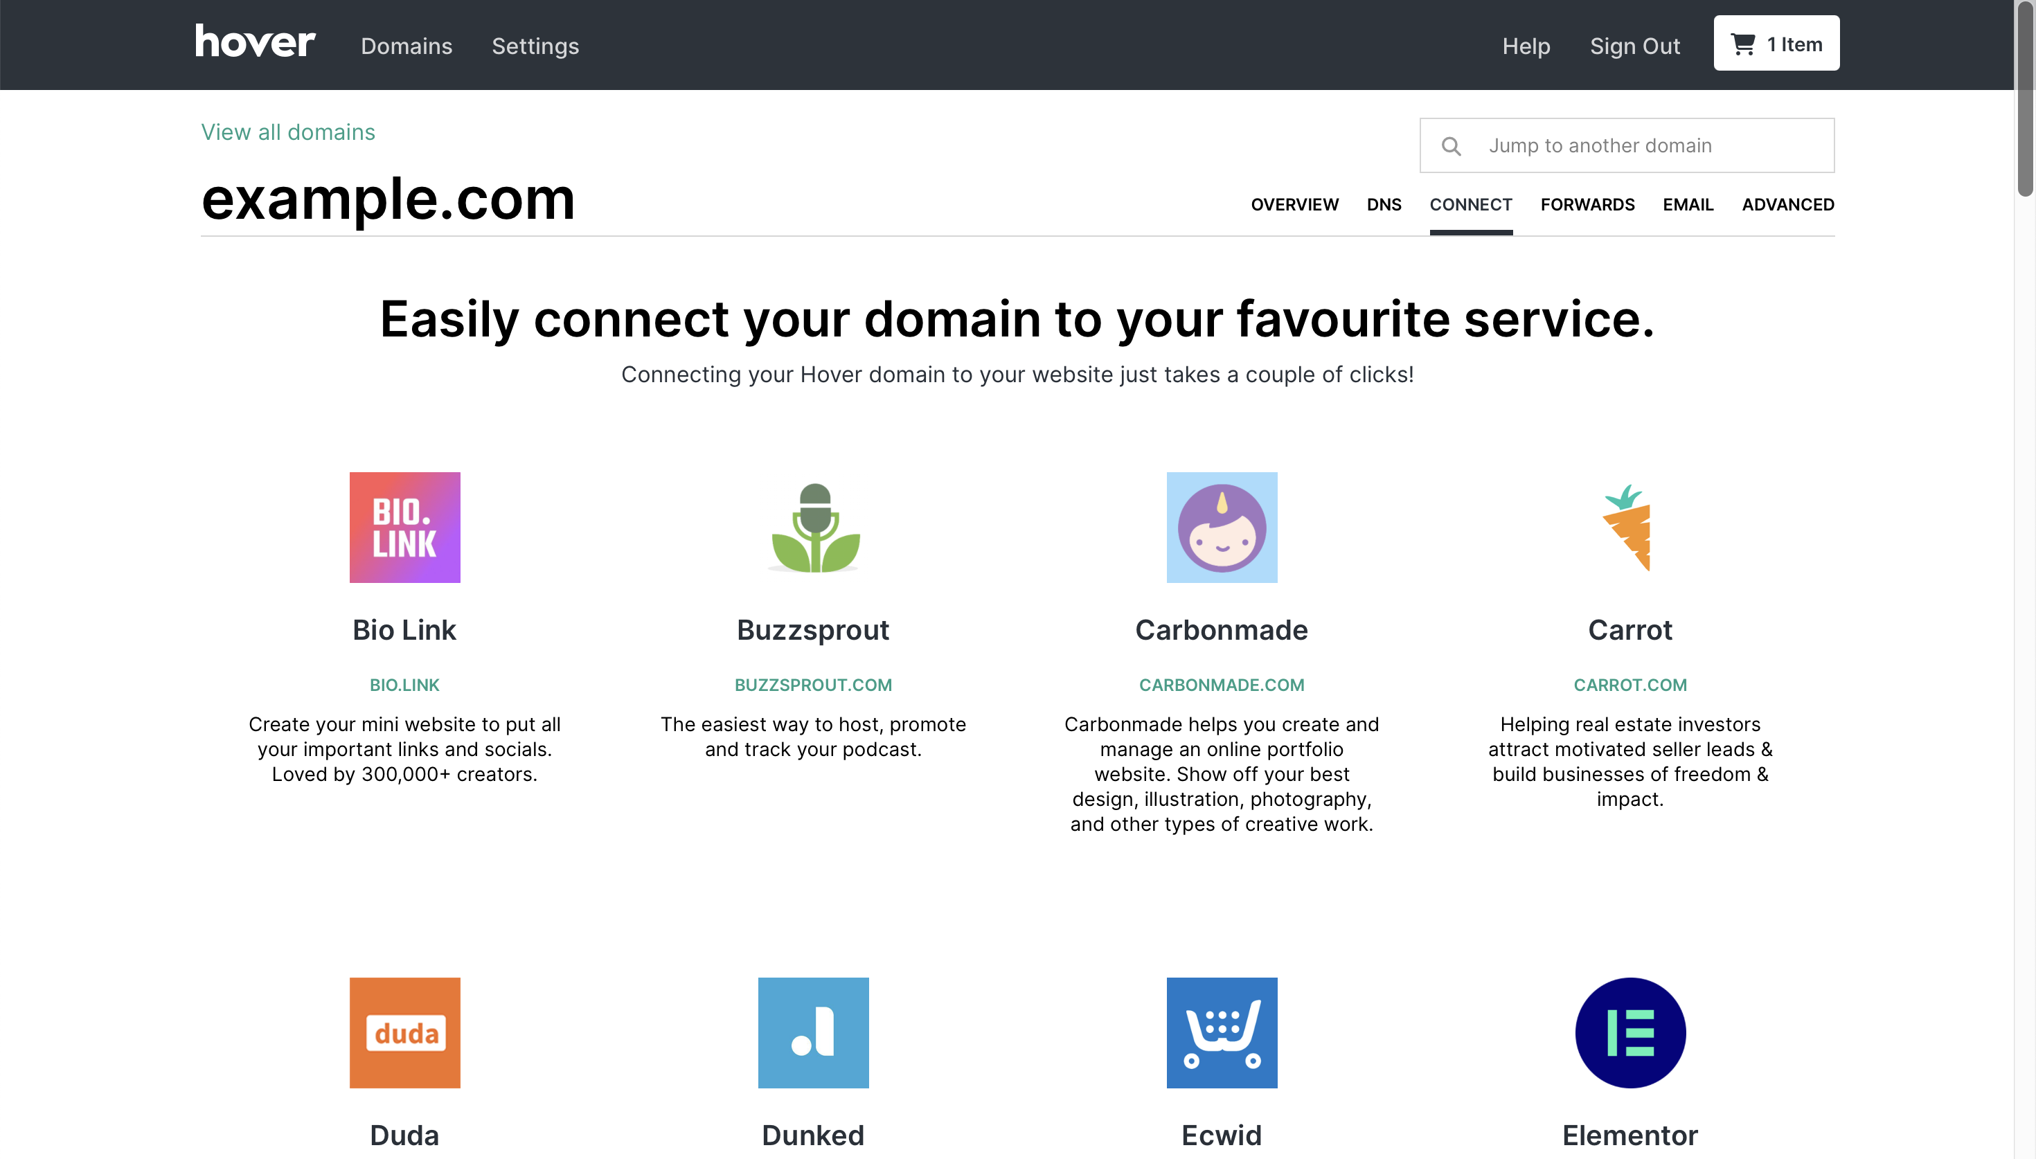Viewport: 2036px width, 1159px height.
Task: Select the Bio Link logo
Action: (404, 527)
